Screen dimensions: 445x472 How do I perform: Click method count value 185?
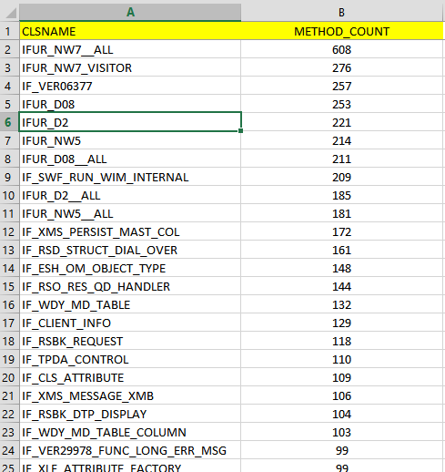(x=342, y=195)
